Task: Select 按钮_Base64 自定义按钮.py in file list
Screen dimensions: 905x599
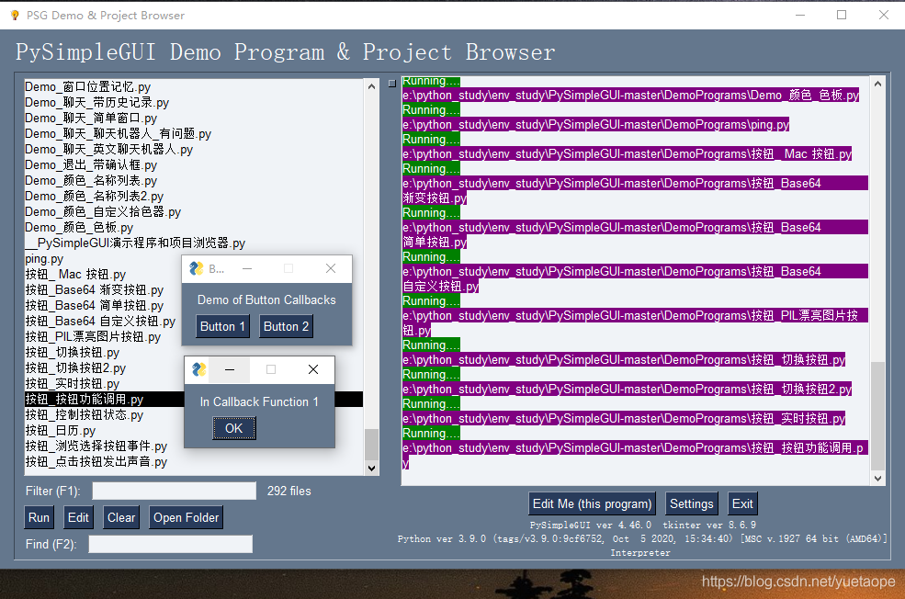Action: [100, 321]
